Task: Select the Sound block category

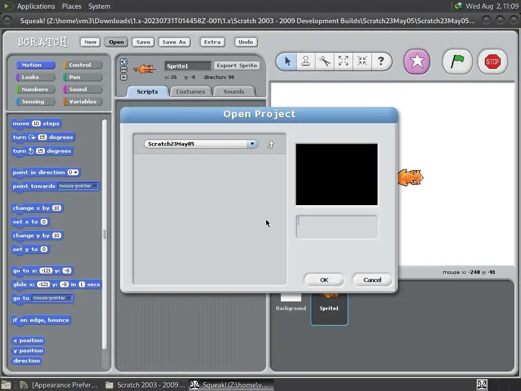Action: point(82,89)
